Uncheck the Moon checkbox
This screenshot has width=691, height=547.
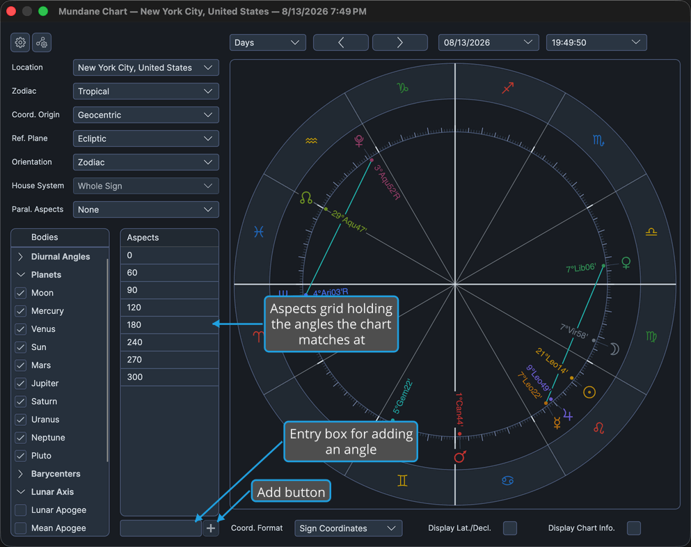(21, 293)
